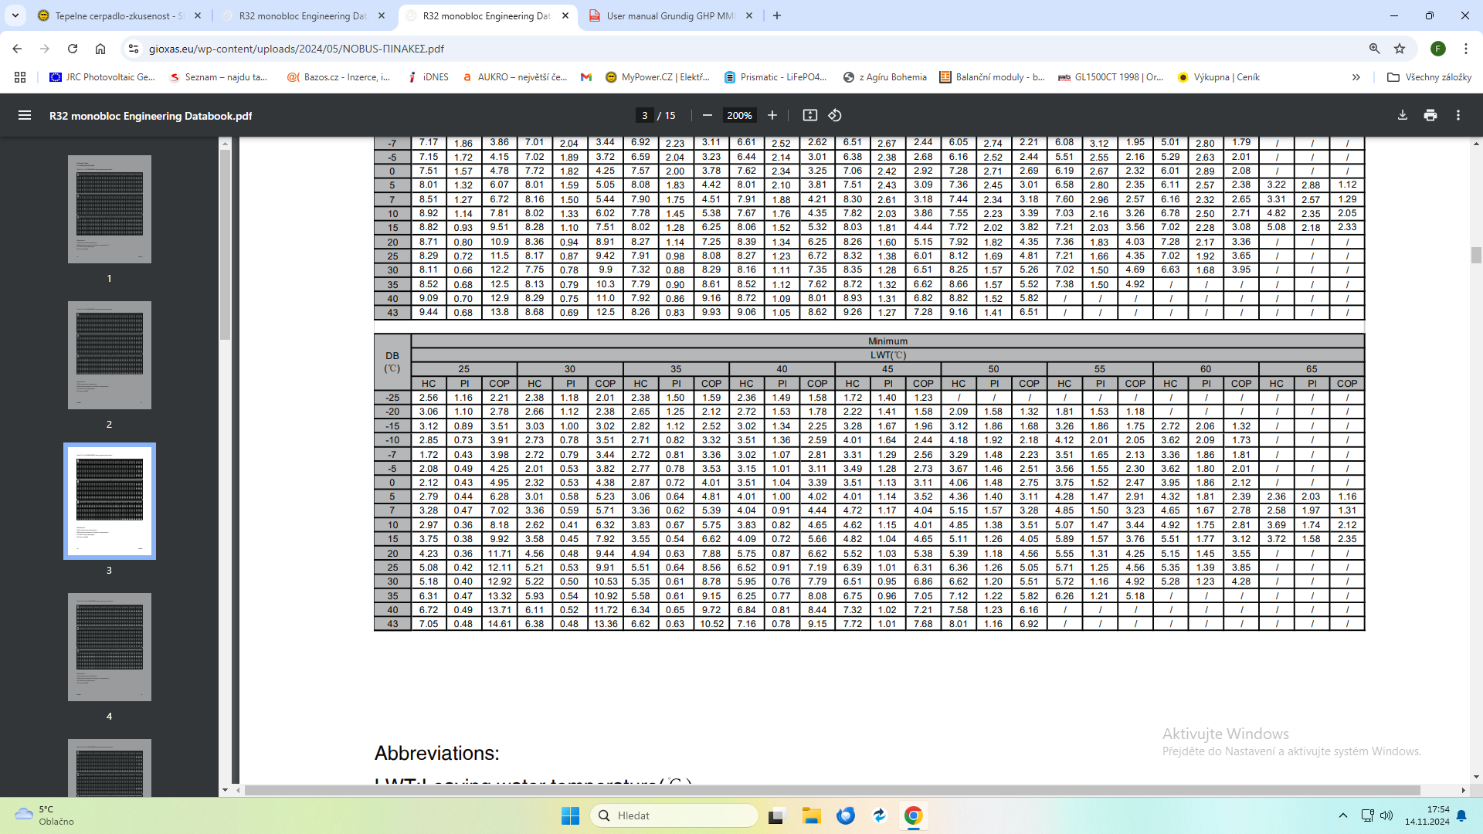Open browser zoom magnifier icon

pos(1374,49)
